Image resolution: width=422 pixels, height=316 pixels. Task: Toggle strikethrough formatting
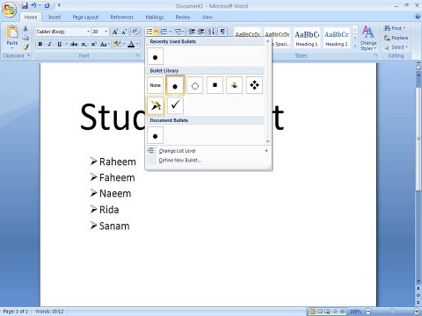coord(74,44)
